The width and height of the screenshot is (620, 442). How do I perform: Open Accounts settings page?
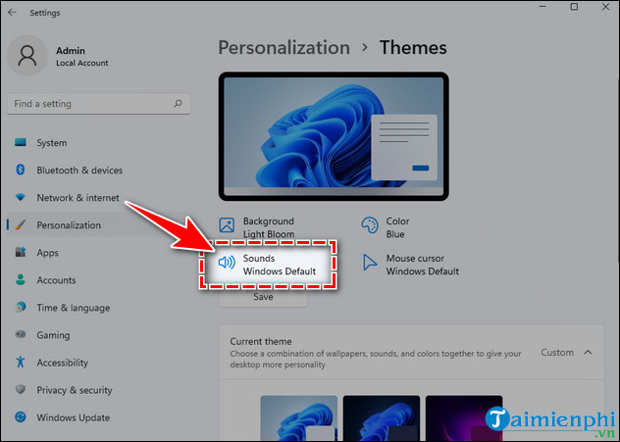[98, 280]
